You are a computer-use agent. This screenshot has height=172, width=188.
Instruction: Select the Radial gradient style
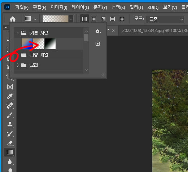[94, 19]
